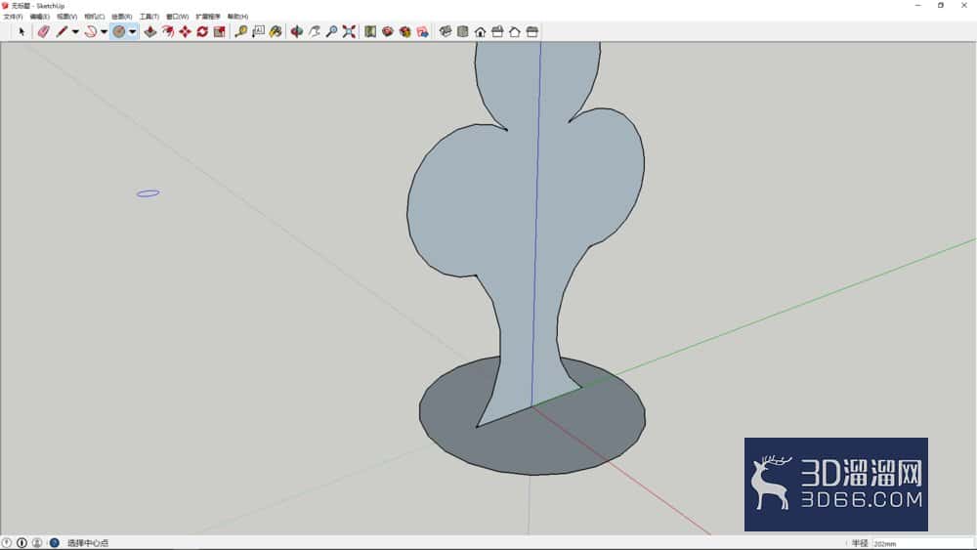Open the 工具(T) Tools menu
The image size is (977, 550).
tap(149, 17)
